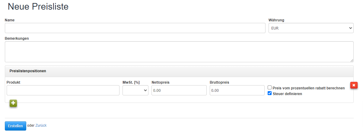Click the Name field label
The width and height of the screenshot is (363, 133).
pos(10,20)
